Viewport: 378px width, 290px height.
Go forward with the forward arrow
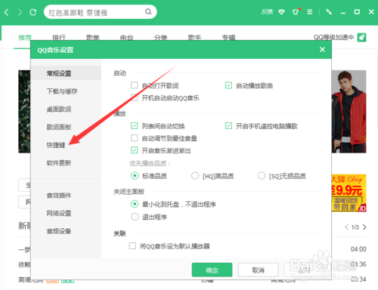click(20, 12)
